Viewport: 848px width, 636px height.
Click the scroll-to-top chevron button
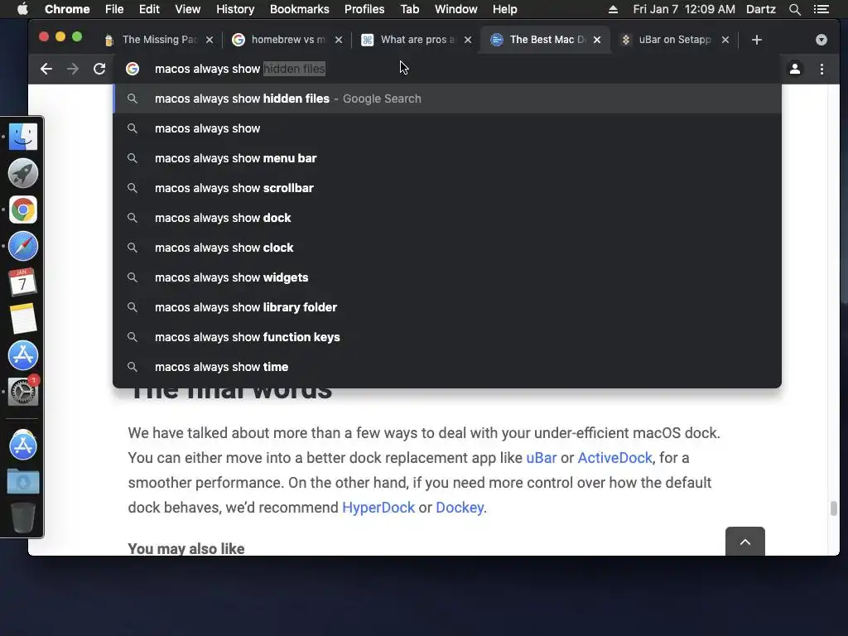pyautogui.click(x=745, y=542)
